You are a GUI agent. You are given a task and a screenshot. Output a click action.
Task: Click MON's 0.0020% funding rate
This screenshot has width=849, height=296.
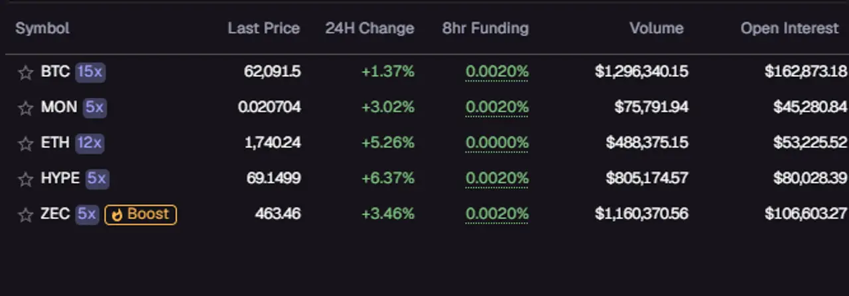[x=497, y=107]
